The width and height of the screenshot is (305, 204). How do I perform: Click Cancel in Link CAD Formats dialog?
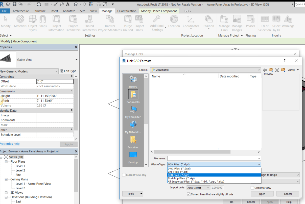288,194
